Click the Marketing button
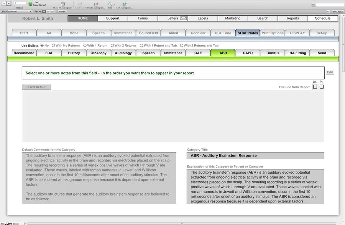 coord(233,18)
